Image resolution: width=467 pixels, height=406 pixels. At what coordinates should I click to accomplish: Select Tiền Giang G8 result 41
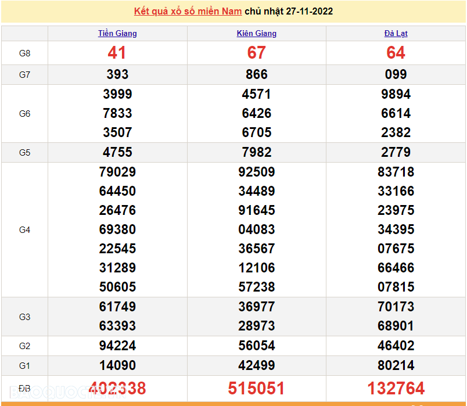(x=117, y=53)
